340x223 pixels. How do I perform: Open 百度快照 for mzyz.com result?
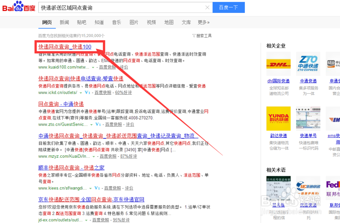pos(108,156)
